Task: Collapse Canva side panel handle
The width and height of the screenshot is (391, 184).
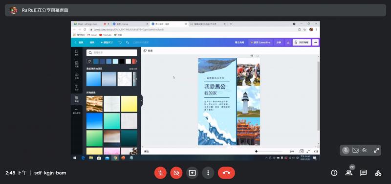Action: point(142,101)
